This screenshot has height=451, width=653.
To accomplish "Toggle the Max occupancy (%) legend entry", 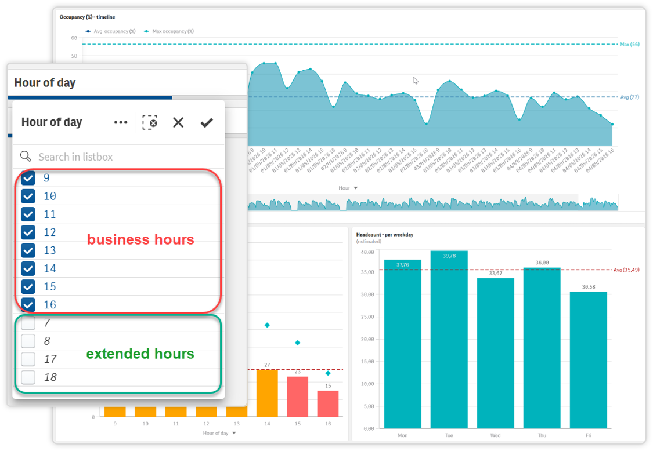I will tap(169, 31).
